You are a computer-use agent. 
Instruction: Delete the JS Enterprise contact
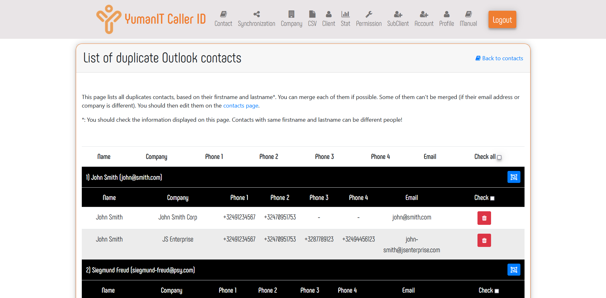point(484,240)
